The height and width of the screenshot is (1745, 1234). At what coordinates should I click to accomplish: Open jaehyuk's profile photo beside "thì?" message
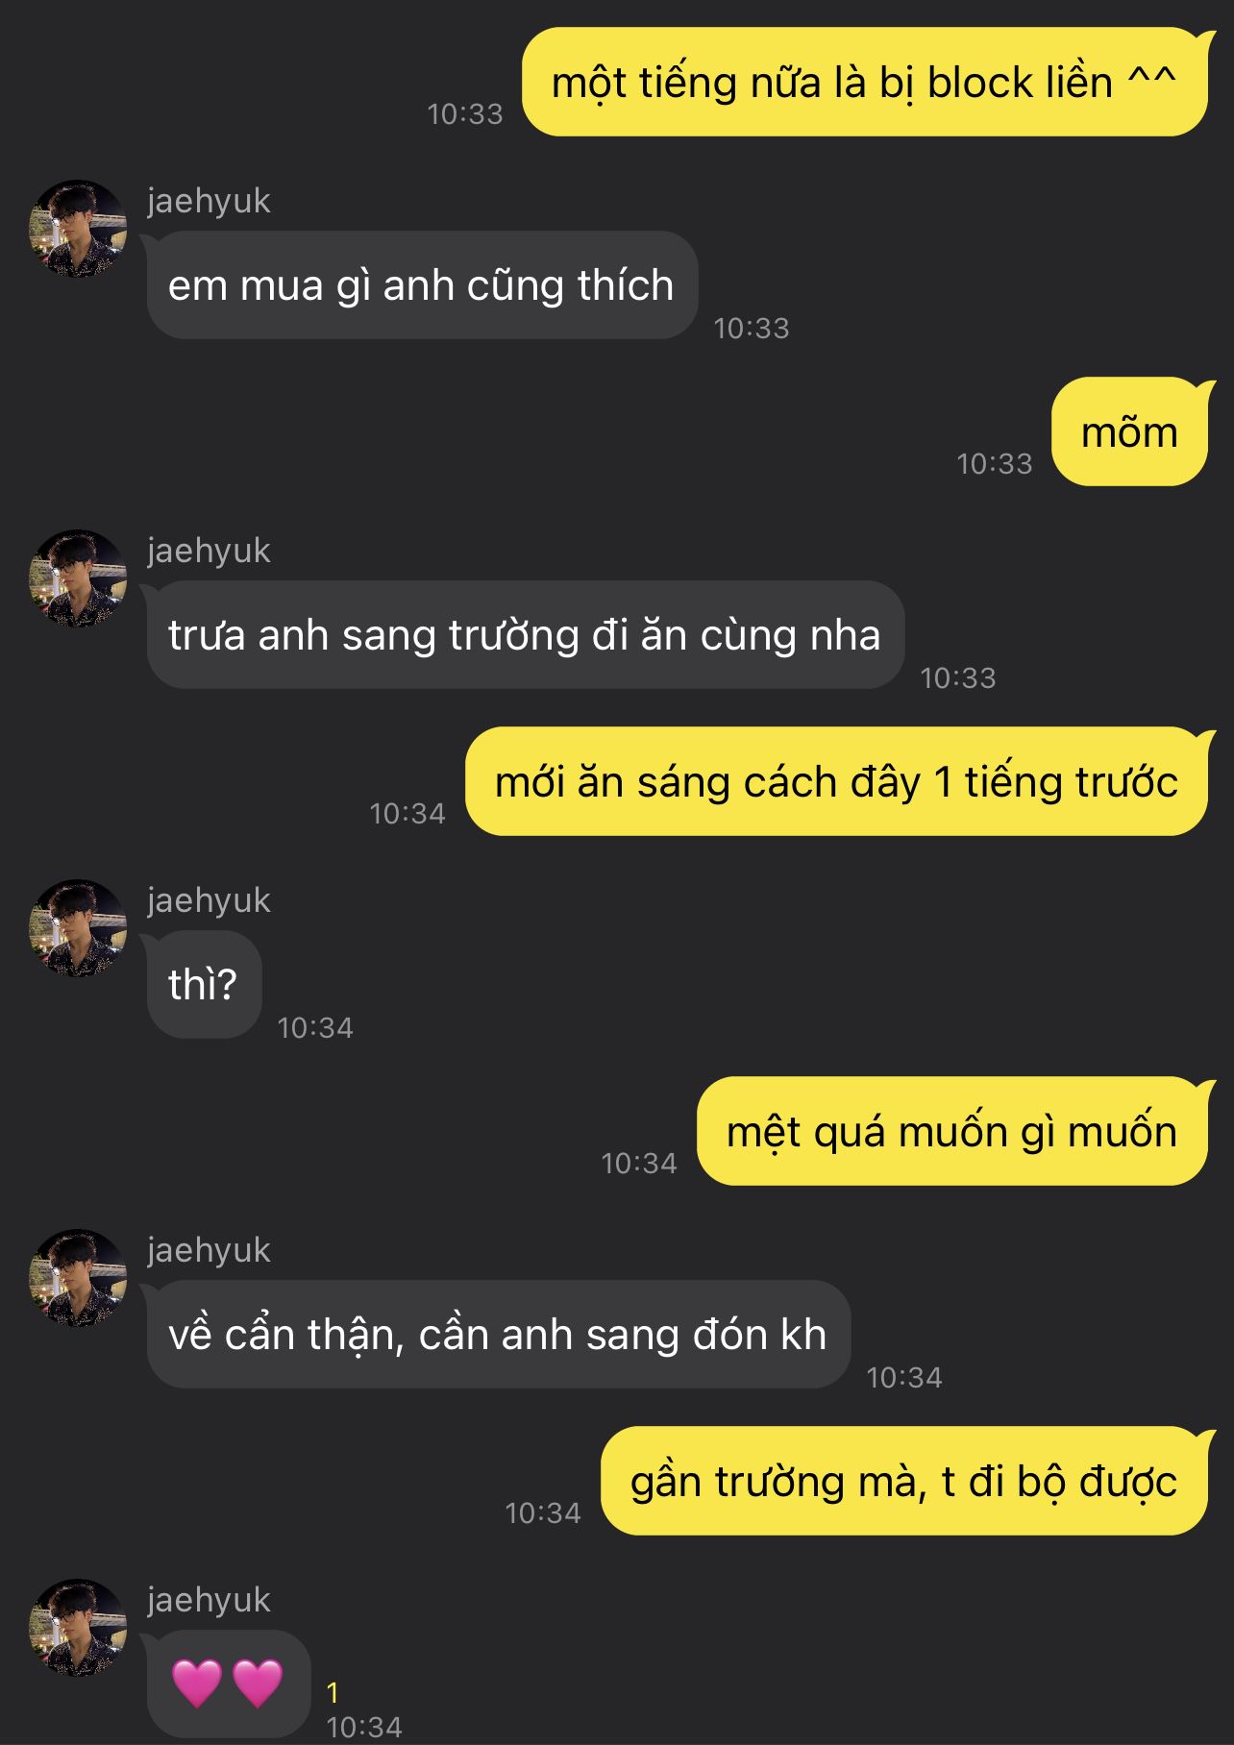coord(78,928)
